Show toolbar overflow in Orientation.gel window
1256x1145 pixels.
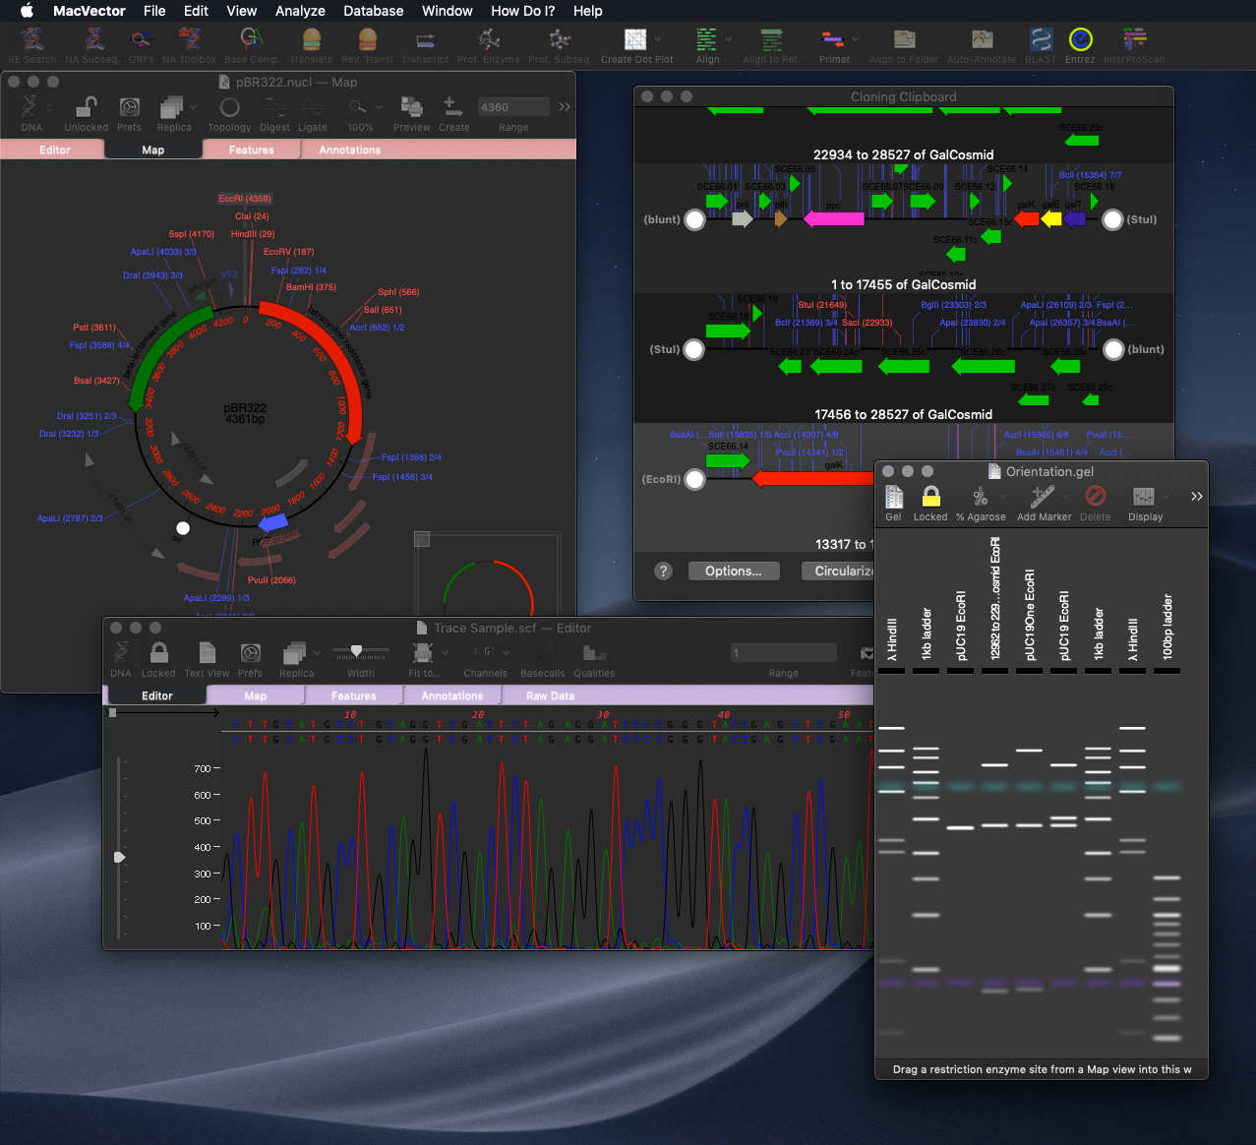pos(1197,497)
